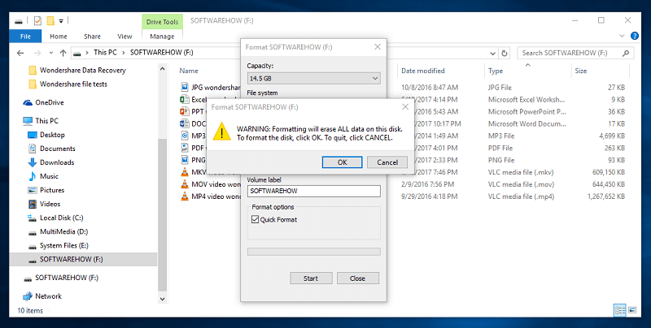Open the recent locations dropdown arrow
This screenshot has height=328, width=651.
[51, 53]
